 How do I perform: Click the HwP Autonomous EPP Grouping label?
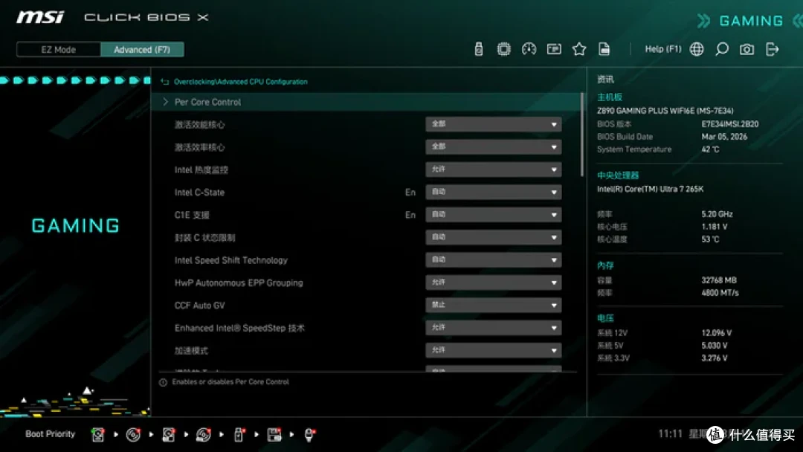pyautogui.click(x=239, y=282)
